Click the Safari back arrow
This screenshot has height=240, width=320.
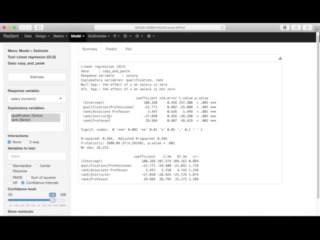point(22,27)
